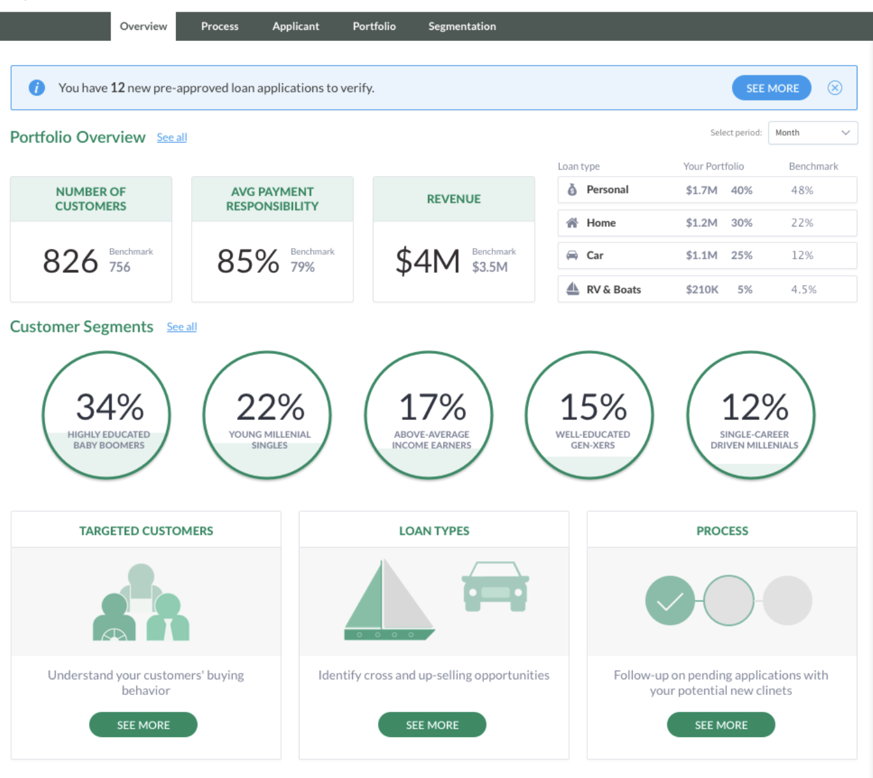Dismiss the pre-approved loans notification banner
The image size is (873, 778).
coord(835,88)
